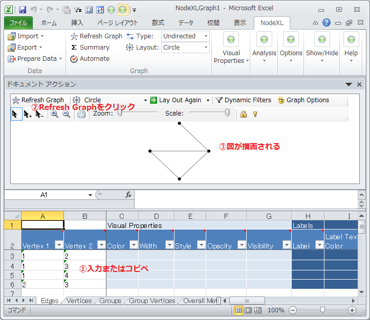
Task: Switch to the データ ribbon tab
Action: point(186,23)
